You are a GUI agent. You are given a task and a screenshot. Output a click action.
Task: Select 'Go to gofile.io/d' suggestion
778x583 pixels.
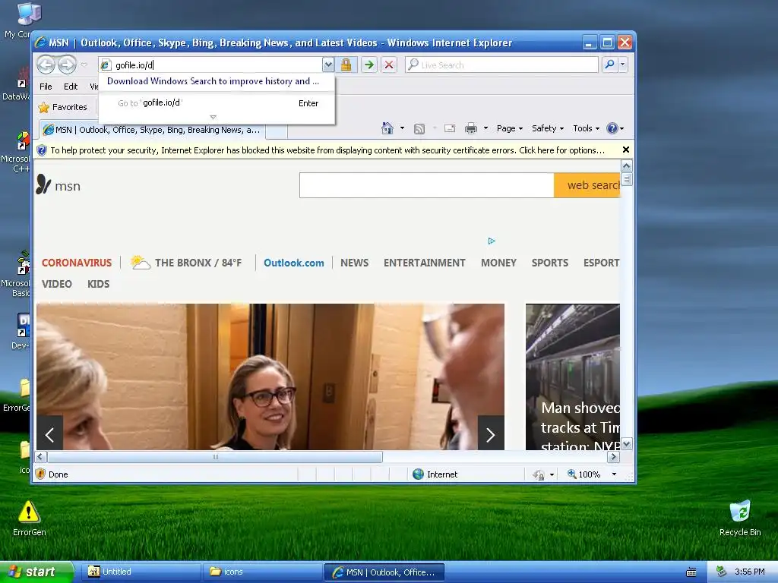[x=217, y=103]
